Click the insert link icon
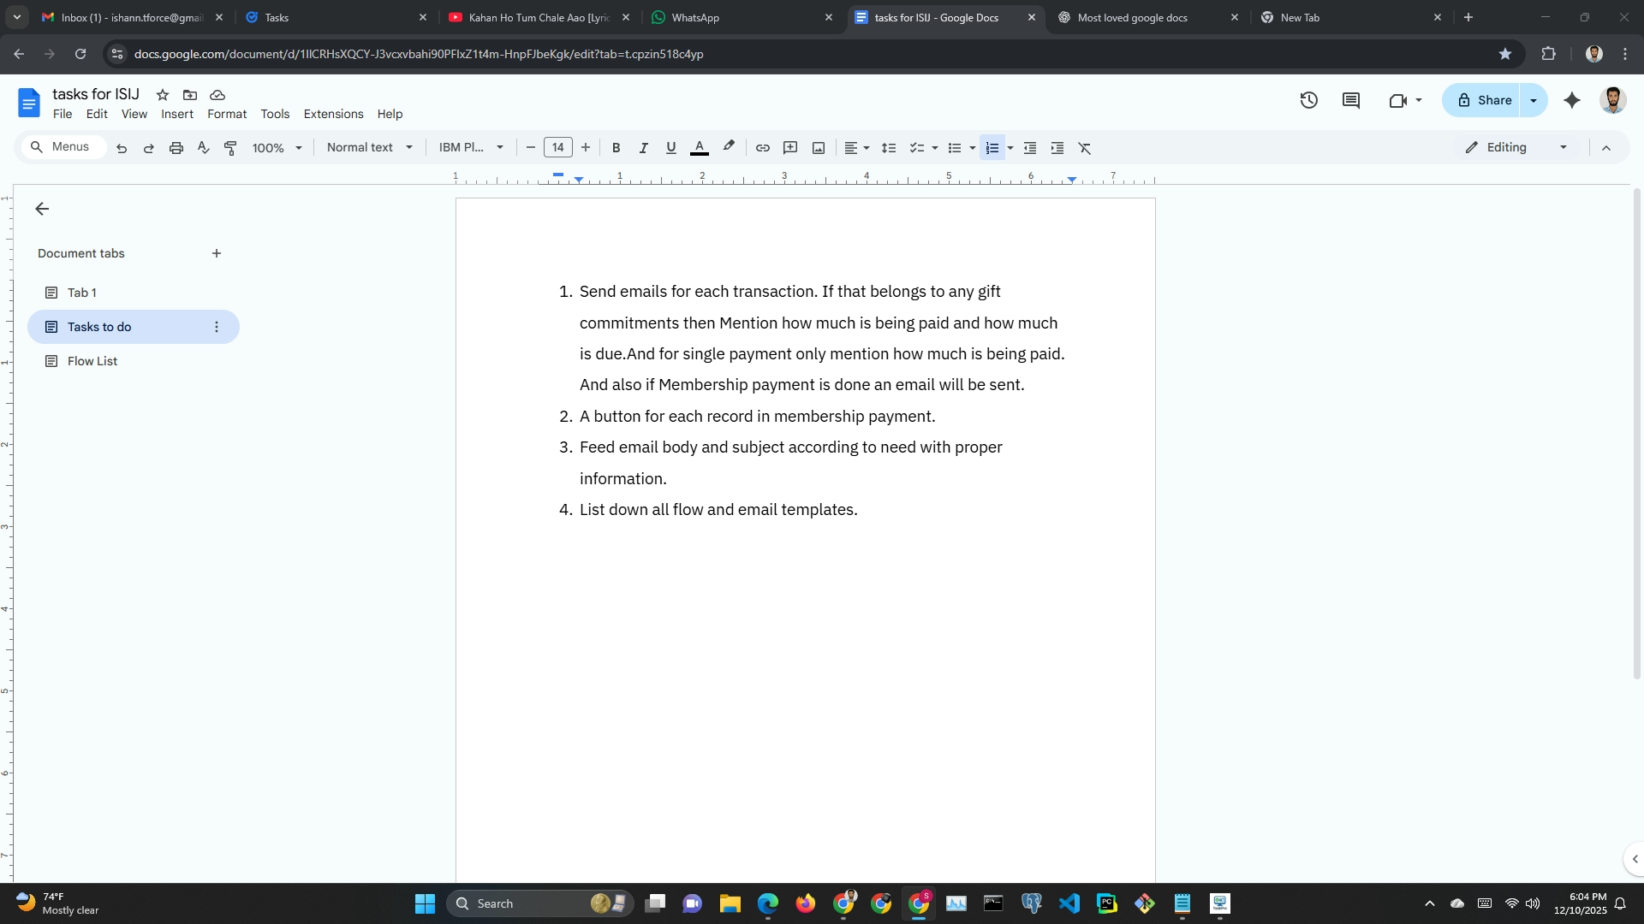This screenshot has height=924, width=1644. pyautogui.click(x=762, y=148)
